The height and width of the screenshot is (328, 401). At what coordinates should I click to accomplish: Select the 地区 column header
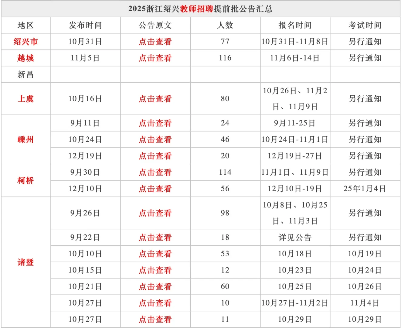[26, 25]
